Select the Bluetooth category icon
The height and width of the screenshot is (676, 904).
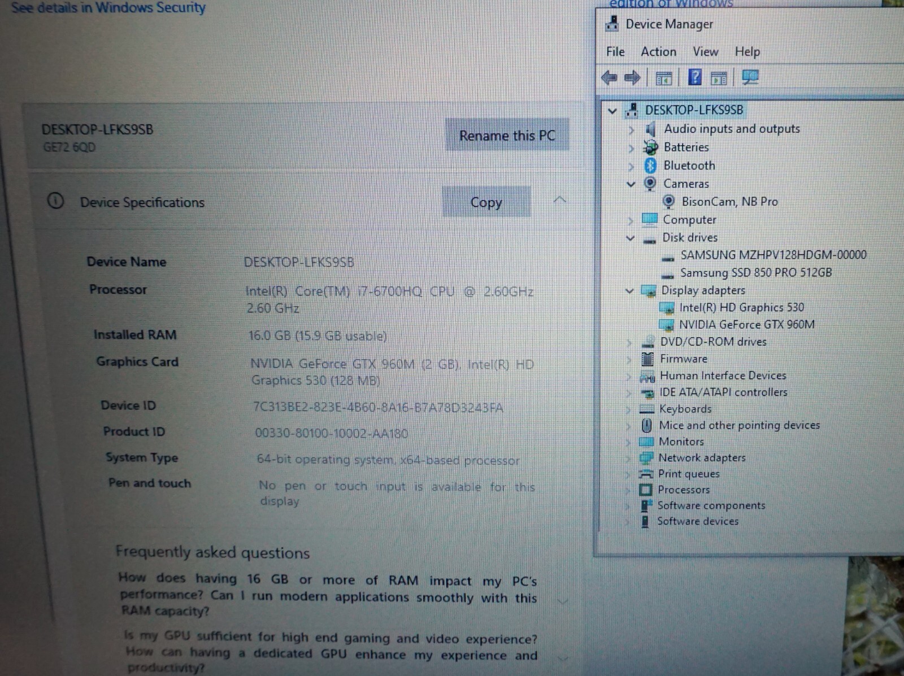click(650, 165)
